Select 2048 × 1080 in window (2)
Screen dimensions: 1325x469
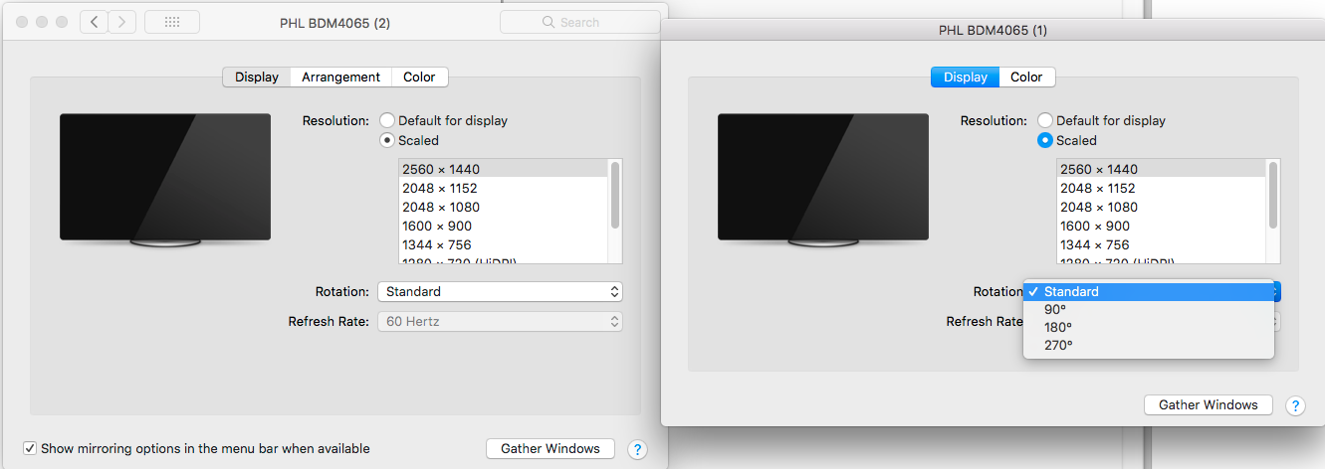(x=504, y=207)
